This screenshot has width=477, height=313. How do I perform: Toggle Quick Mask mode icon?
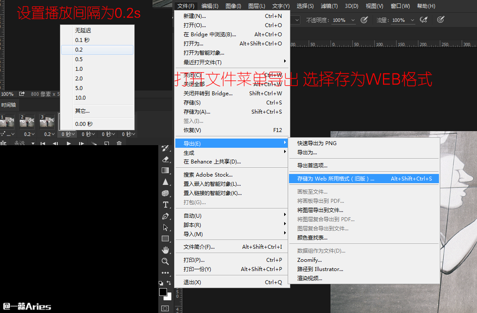pos(165,308)
